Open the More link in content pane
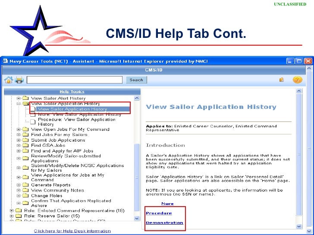 167,204
